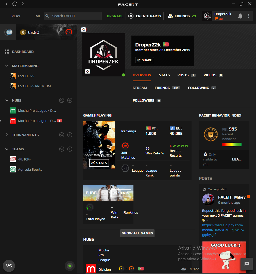This screenshot has width=256, height=274.
Task: Open FACEIT_Mikey profile avatar
Action: click(x=208, y=199)
